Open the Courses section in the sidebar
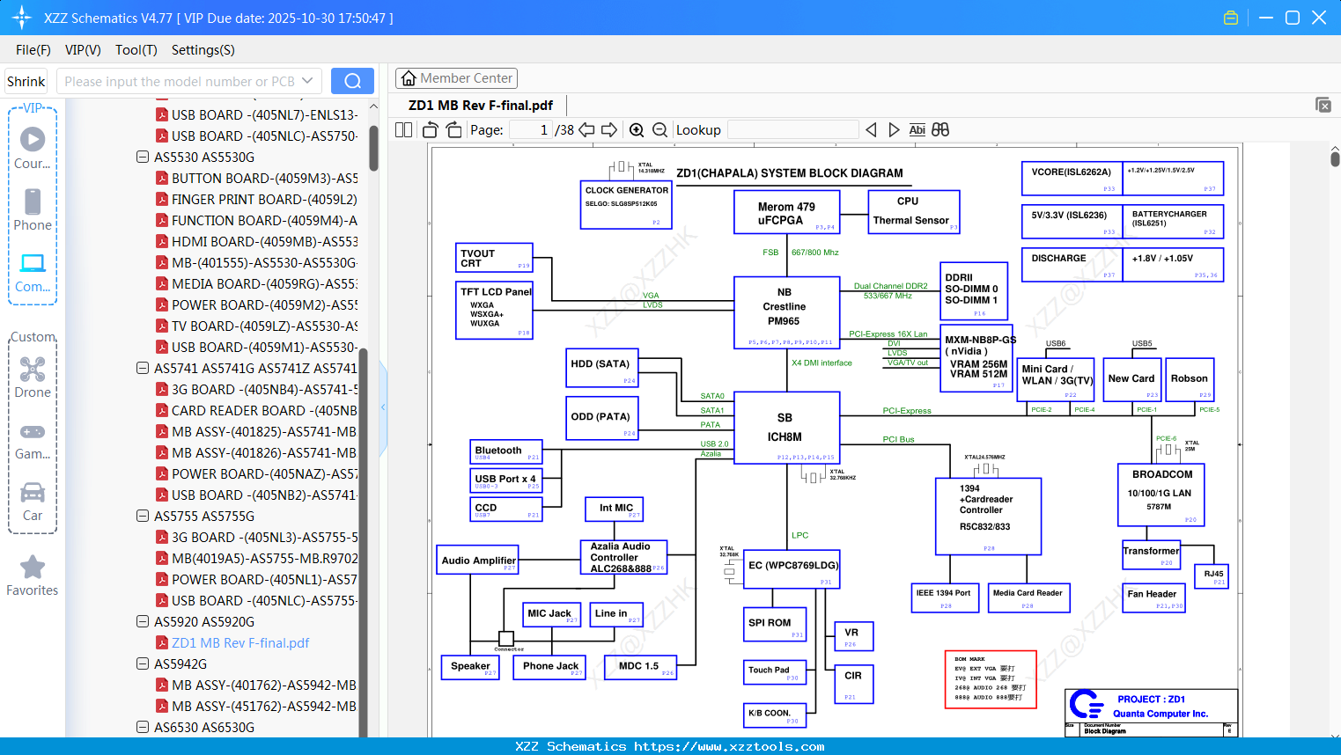The width and height of the screenshot is (1341, 755). [33, 148]
